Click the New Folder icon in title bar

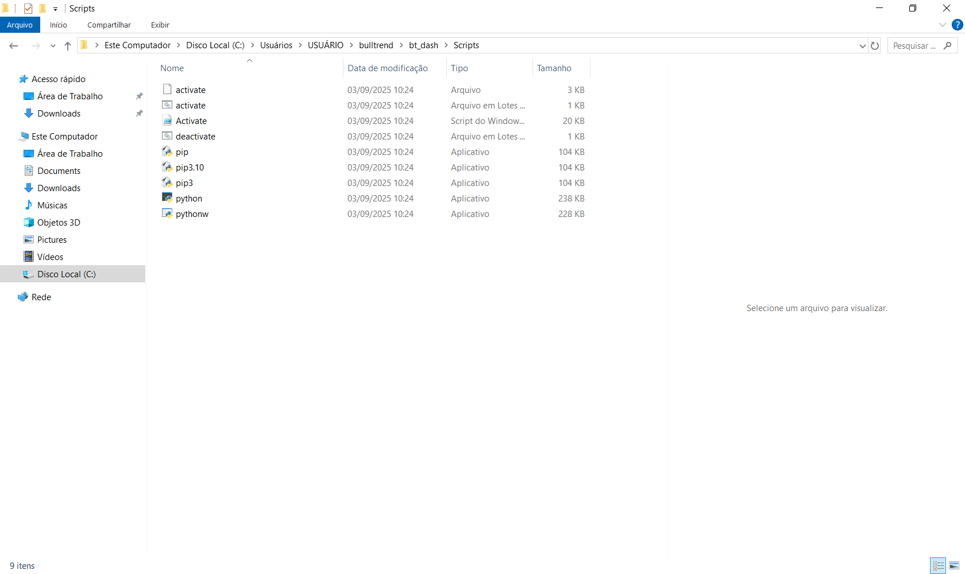coord(43,9)
